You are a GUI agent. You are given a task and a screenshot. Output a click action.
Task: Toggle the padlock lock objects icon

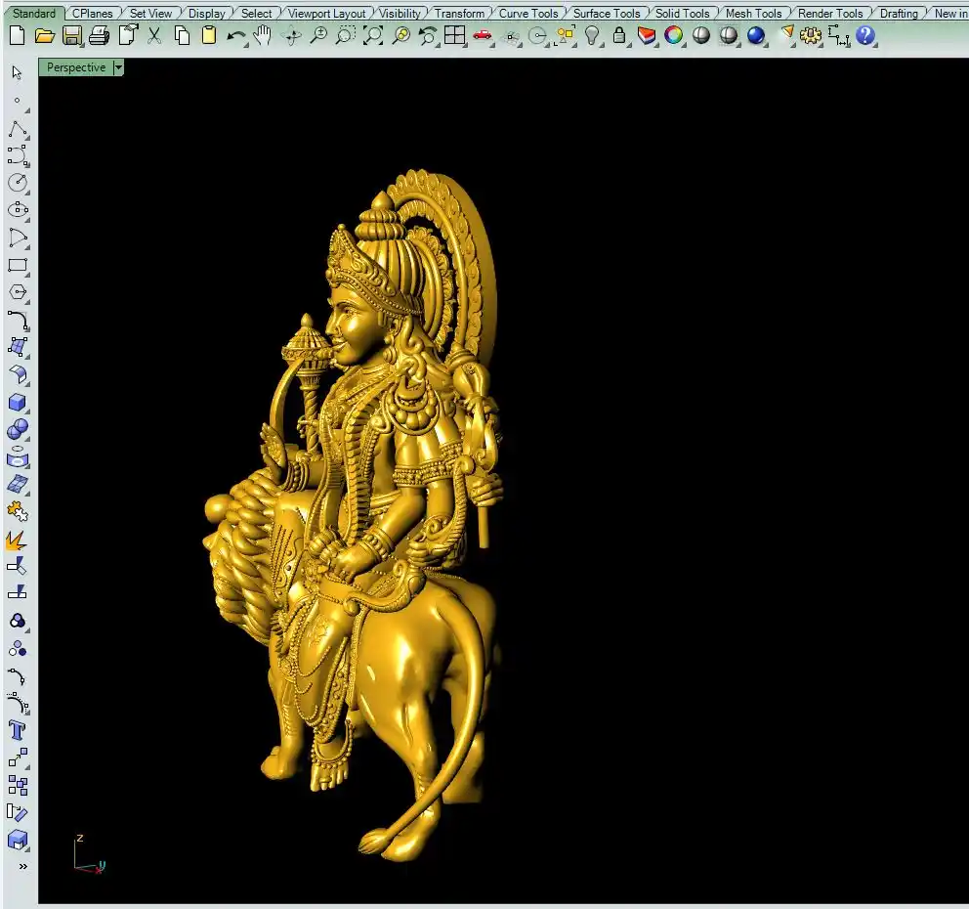(x=619, y=36)
